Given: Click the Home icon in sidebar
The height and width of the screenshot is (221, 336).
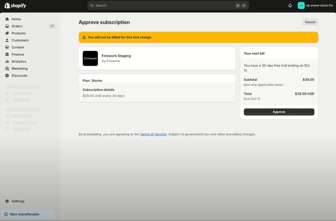Looking at the screenshot, I should [7, 19].
